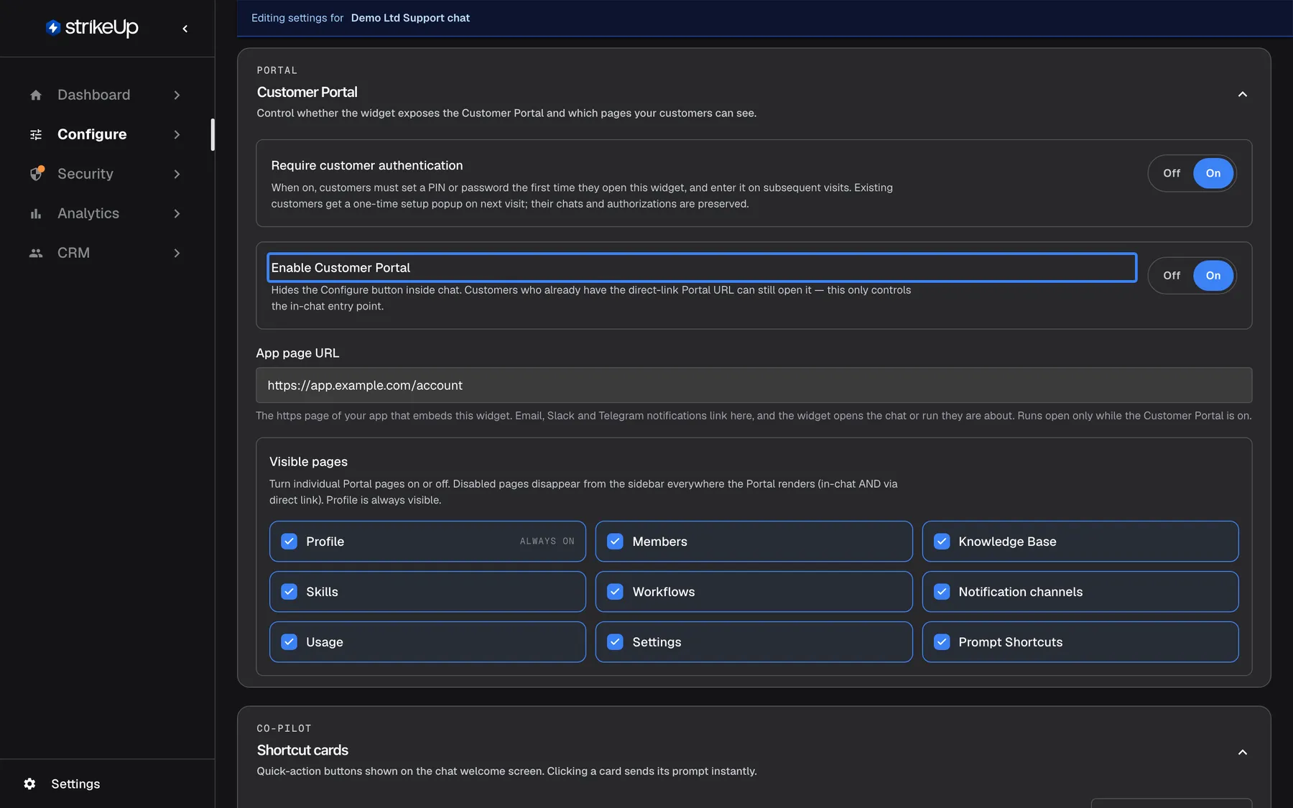1293x808 pixels.
Task: Click the Demo Ltd Support chat title
Action: pos(410,18)
